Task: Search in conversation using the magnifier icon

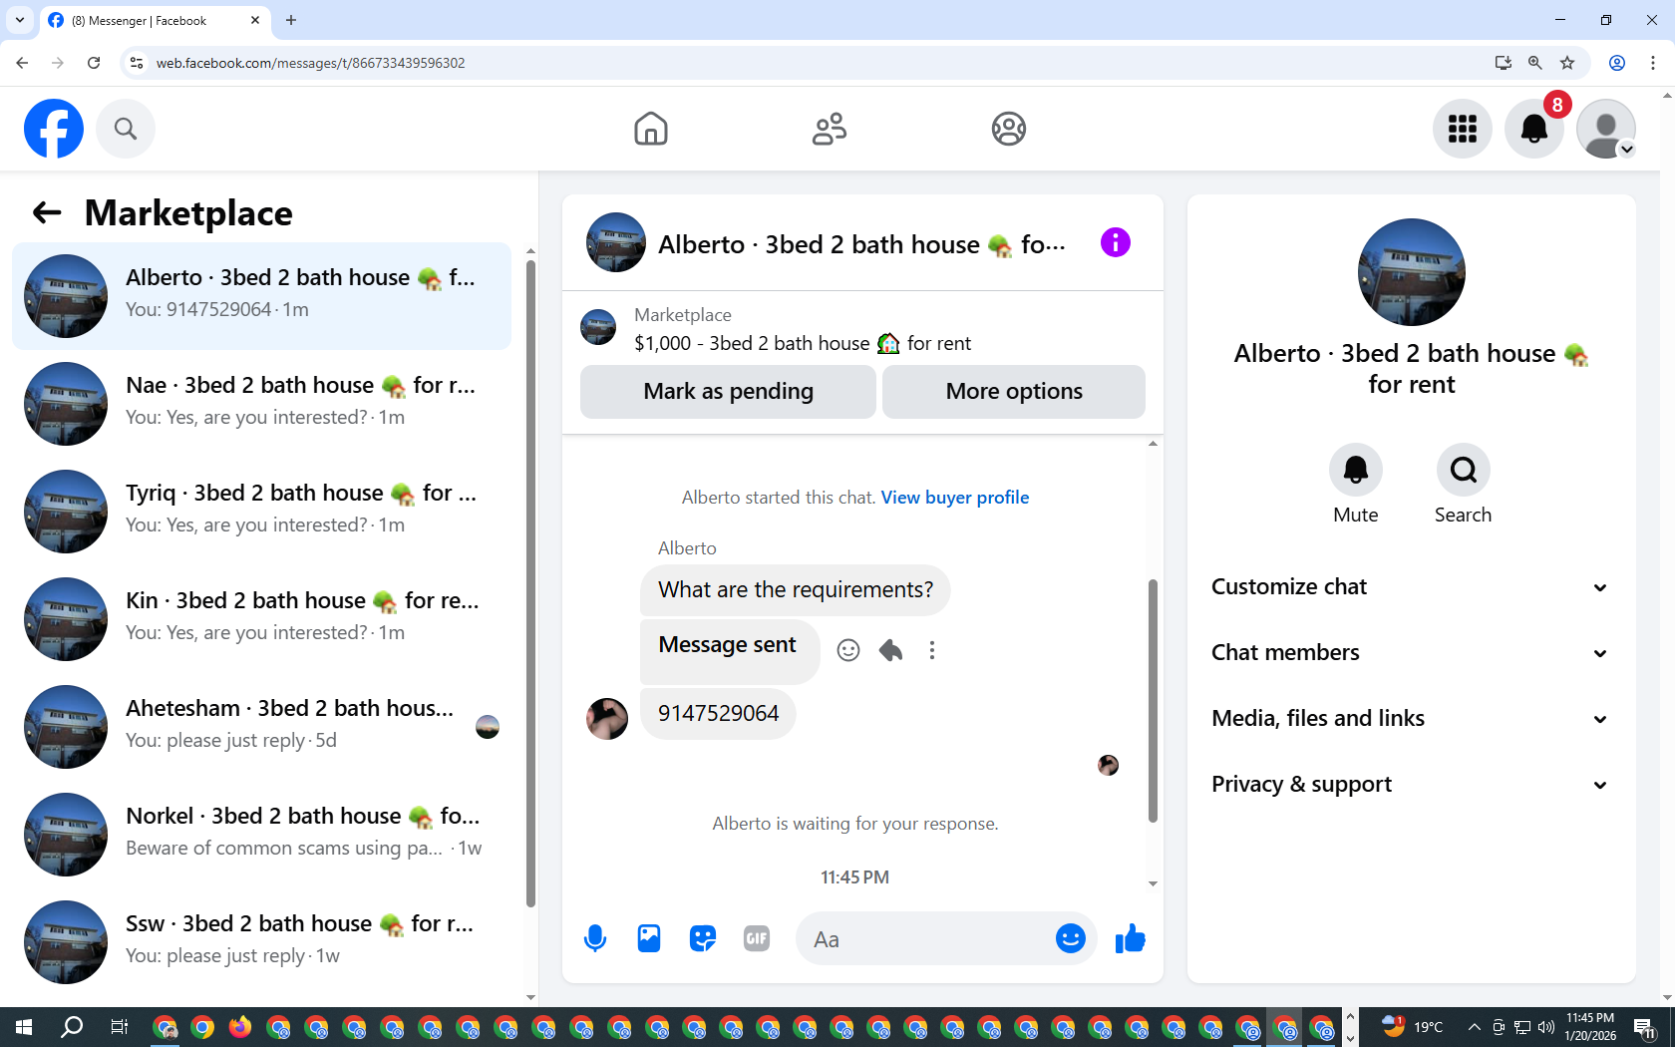Action: tap(1464, 470)
